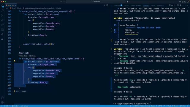Close the terminal panel
Viewport: 190px width, 107px height.
[188, 5]
